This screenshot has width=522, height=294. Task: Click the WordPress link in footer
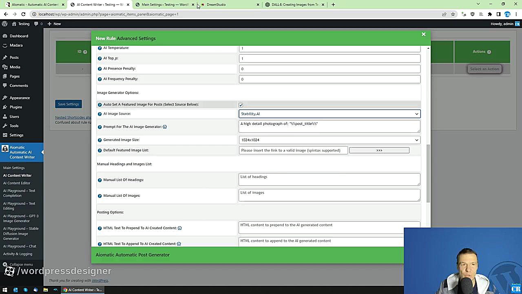point(100,281)
